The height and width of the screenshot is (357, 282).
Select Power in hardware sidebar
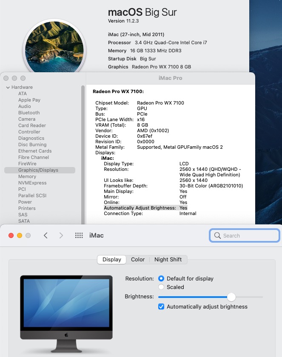(25, 202)
